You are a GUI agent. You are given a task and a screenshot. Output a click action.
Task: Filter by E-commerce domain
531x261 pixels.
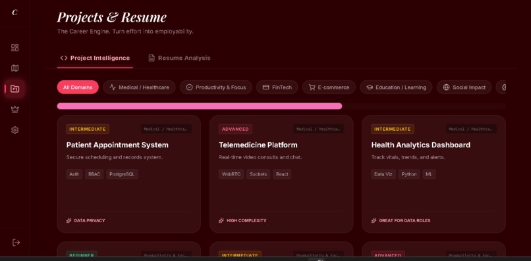tap(329, 87)
